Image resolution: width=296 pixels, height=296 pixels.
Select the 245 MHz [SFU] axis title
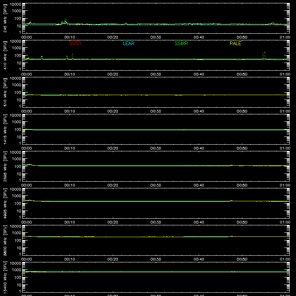[5, 18]
